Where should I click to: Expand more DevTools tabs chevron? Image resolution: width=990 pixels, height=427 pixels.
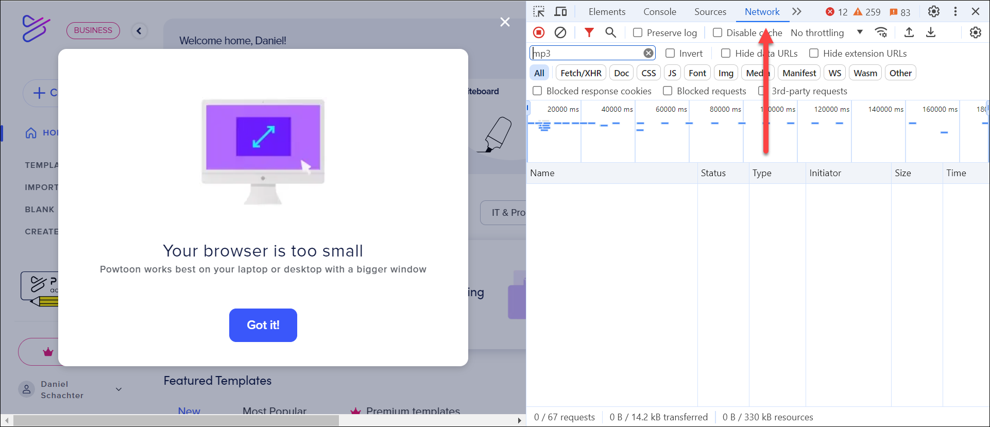[x=797, y=11]
